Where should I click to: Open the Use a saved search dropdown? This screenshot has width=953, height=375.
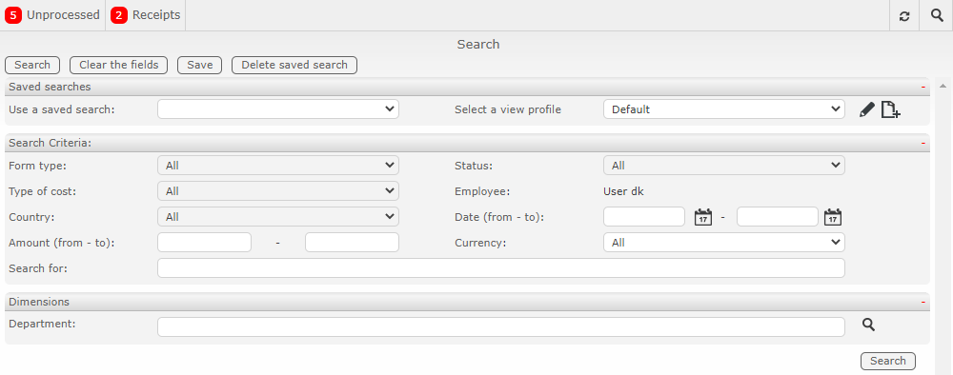(278, 109)
